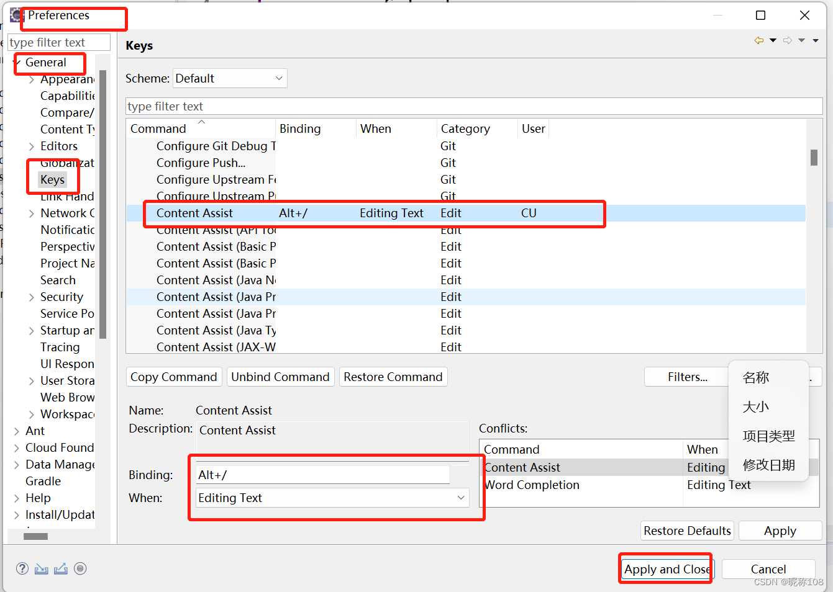Viewport: 833px width, 592px height.
Task: Click the Copy Command button
Action: (174, 377)
